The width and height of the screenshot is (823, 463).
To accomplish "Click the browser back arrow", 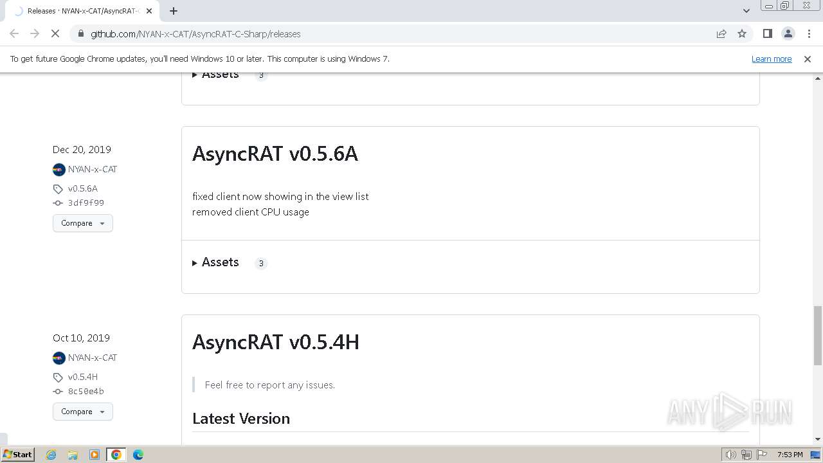I will [x=14, y=33].
